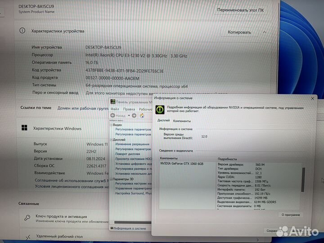Open Информация о системе link at panel bottom
This screenshot has height=243, width=324.
[x=130, y=228]
